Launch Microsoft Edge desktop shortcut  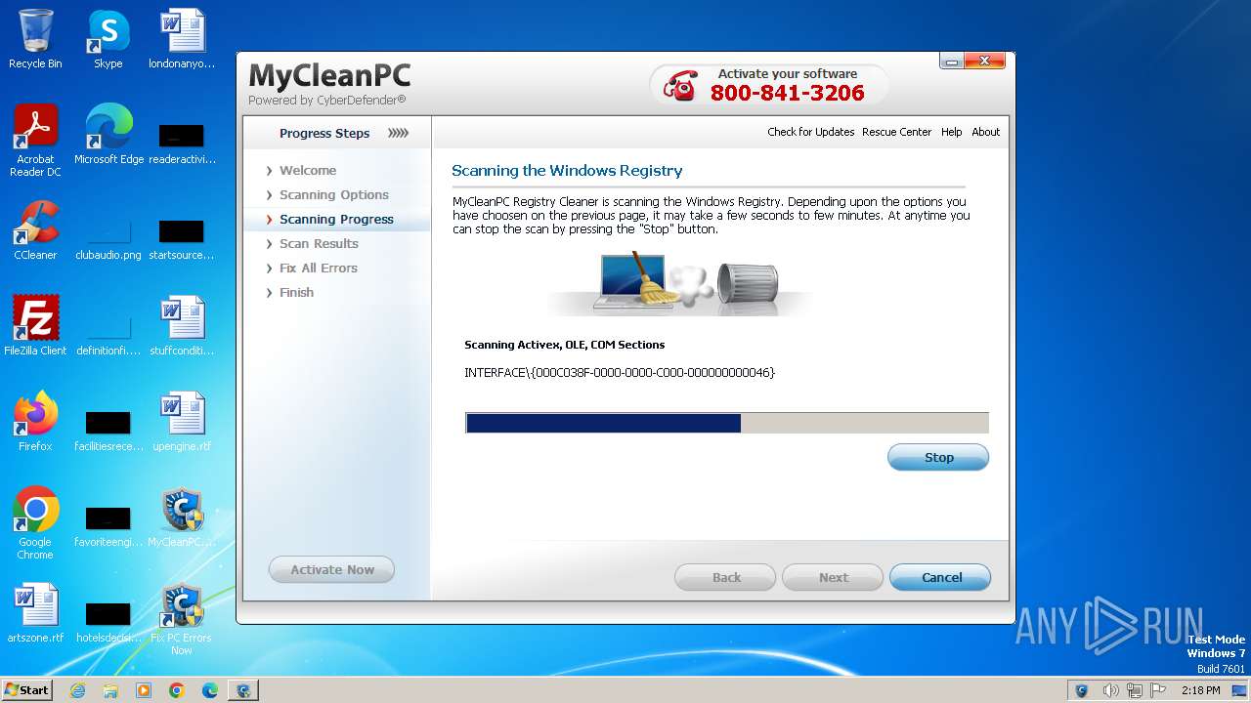click(x=108, y=135)
